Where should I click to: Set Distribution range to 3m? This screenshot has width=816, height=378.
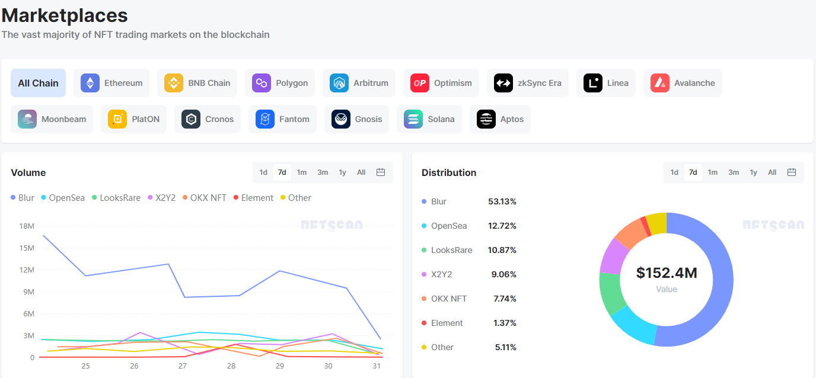pos(734,172)
